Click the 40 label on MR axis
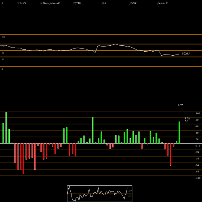The width and height of the screenshot is (202, 202). (197, 133)
